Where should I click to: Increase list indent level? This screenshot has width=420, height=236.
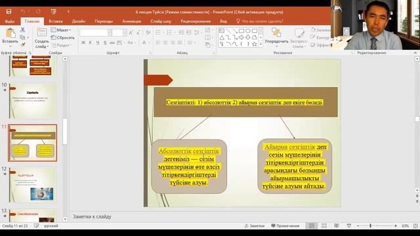point(189,32)
